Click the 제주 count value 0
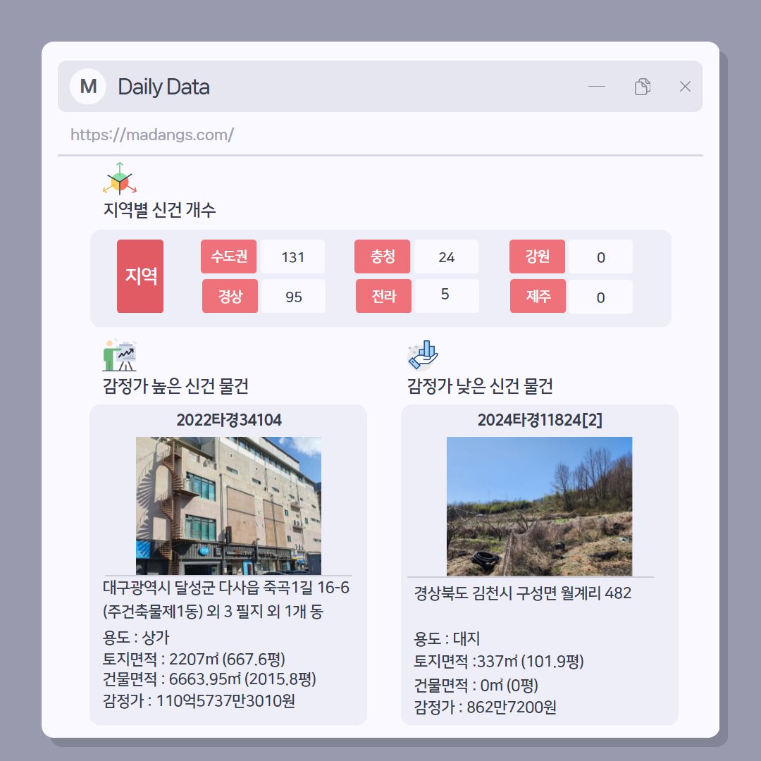This screenshot has height=761, width=761. [x=601, y=297]
